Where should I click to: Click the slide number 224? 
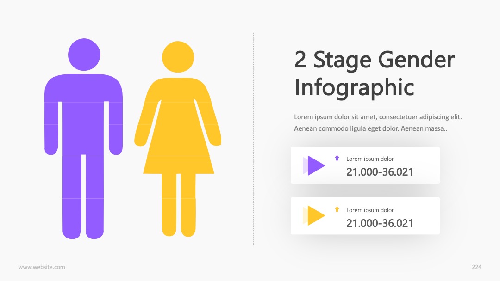[477, 267]
